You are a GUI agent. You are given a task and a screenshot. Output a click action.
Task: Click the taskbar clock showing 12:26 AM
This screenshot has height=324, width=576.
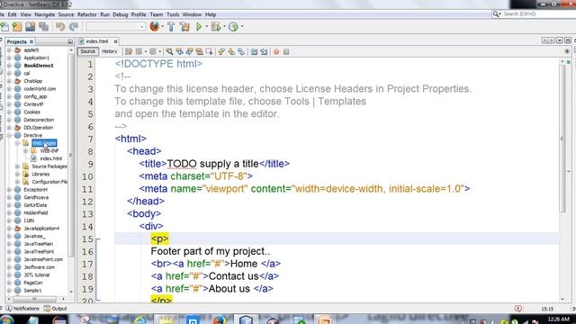pyautogui.click(x=558, y=319)
